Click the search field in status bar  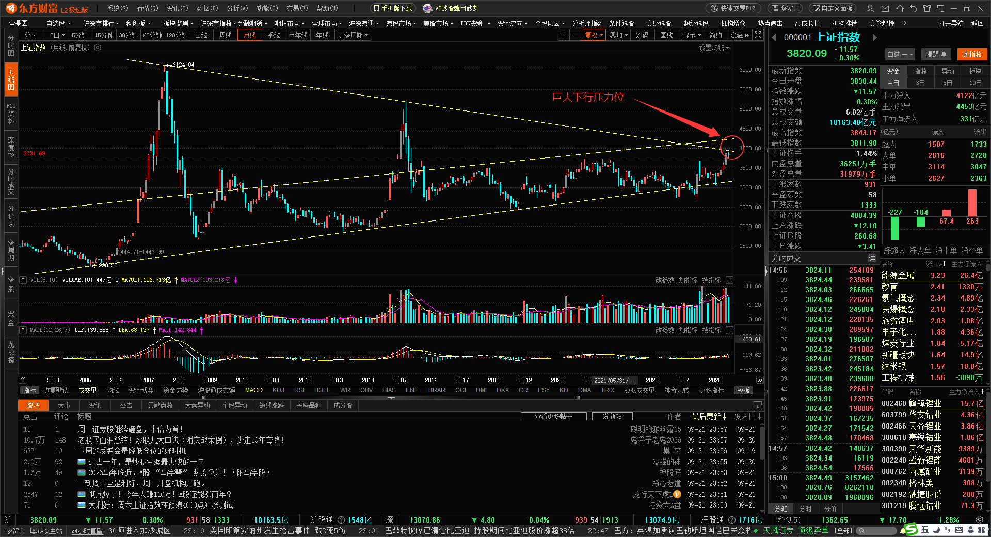(877, 530)
